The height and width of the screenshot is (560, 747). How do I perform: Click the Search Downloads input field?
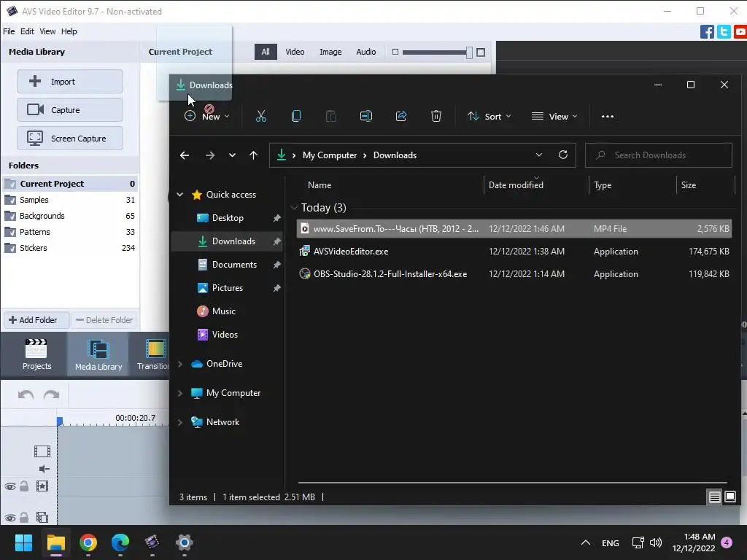(x=659, y=155)
